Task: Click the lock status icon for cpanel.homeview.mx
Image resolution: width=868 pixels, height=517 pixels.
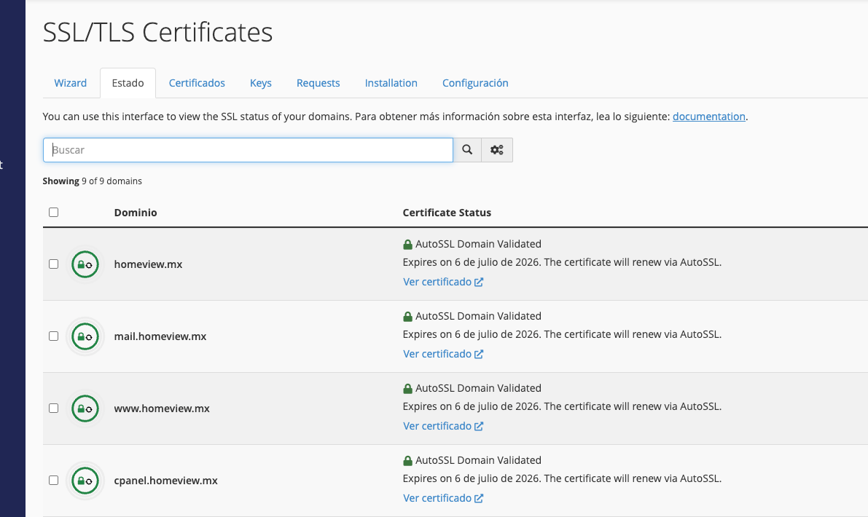Action: tap(85, 481)
